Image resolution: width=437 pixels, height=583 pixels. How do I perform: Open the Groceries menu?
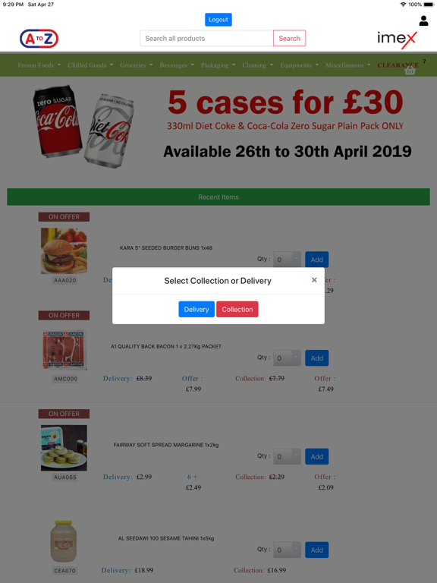pos(137,65)
